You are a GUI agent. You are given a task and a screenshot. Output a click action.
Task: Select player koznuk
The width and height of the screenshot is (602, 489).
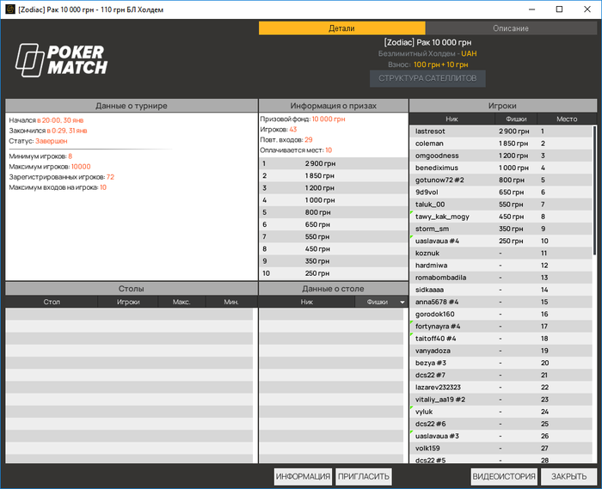(501, 254)
